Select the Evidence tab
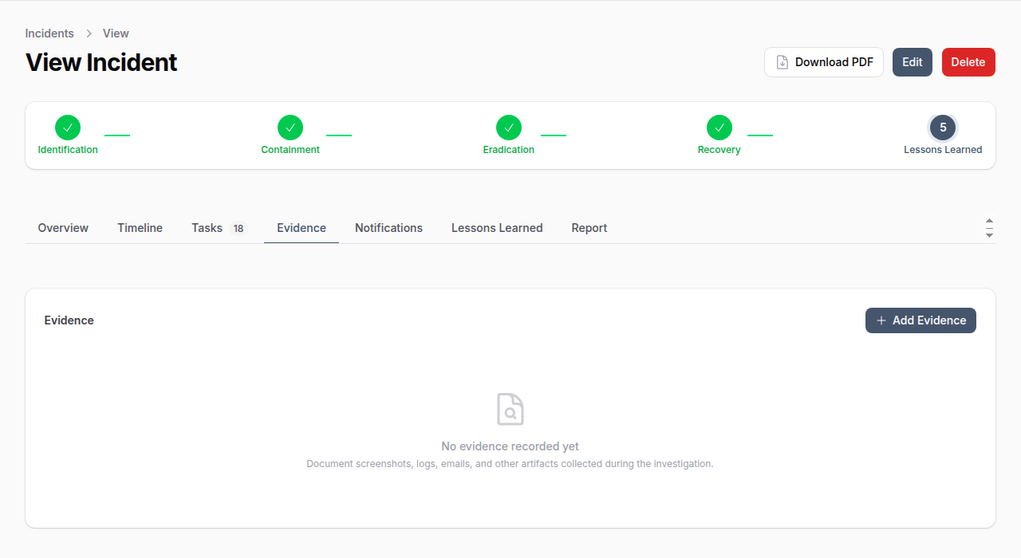Viewport: 1021px width, 558px height. click(302, 228)
